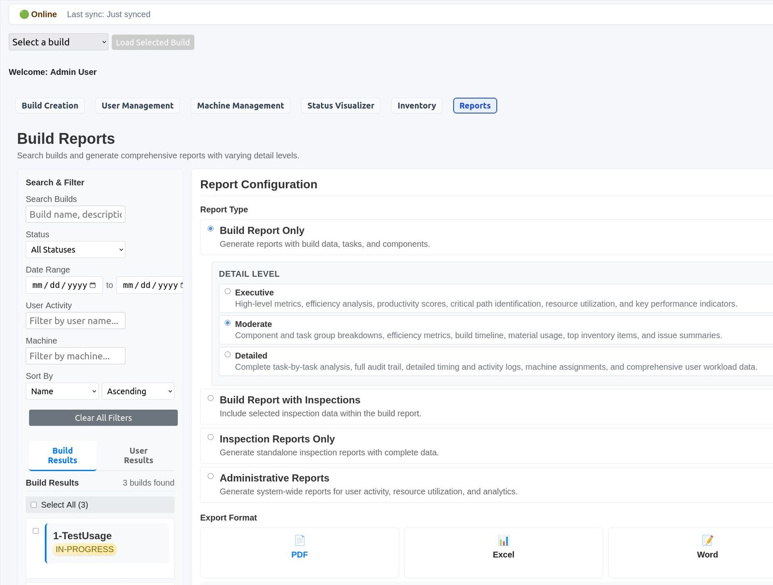Click the PDF export format icon
The image size is (773, 585).
coord(300,540)
